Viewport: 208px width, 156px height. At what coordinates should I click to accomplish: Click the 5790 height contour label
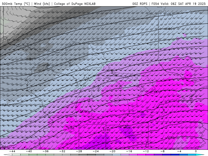[171, 138]
